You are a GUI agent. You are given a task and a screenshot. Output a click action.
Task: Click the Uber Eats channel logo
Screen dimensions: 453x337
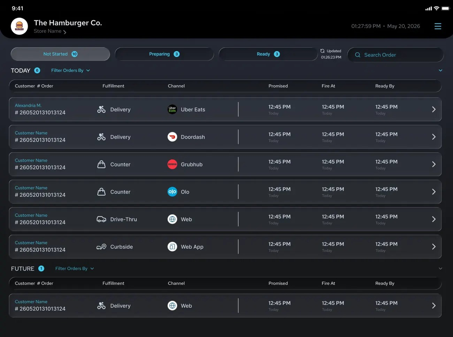(172, 109)
